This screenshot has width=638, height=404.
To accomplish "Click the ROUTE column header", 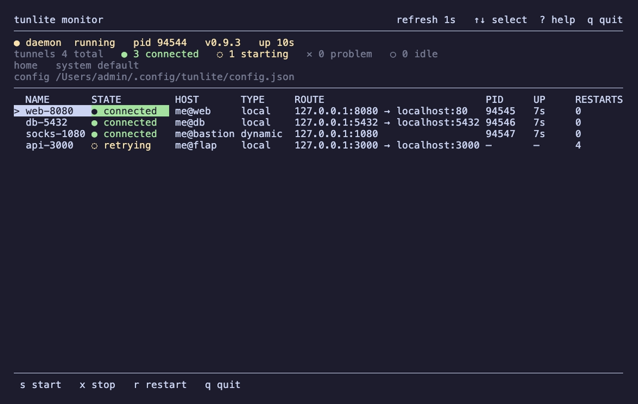I will tap(309, 99).
